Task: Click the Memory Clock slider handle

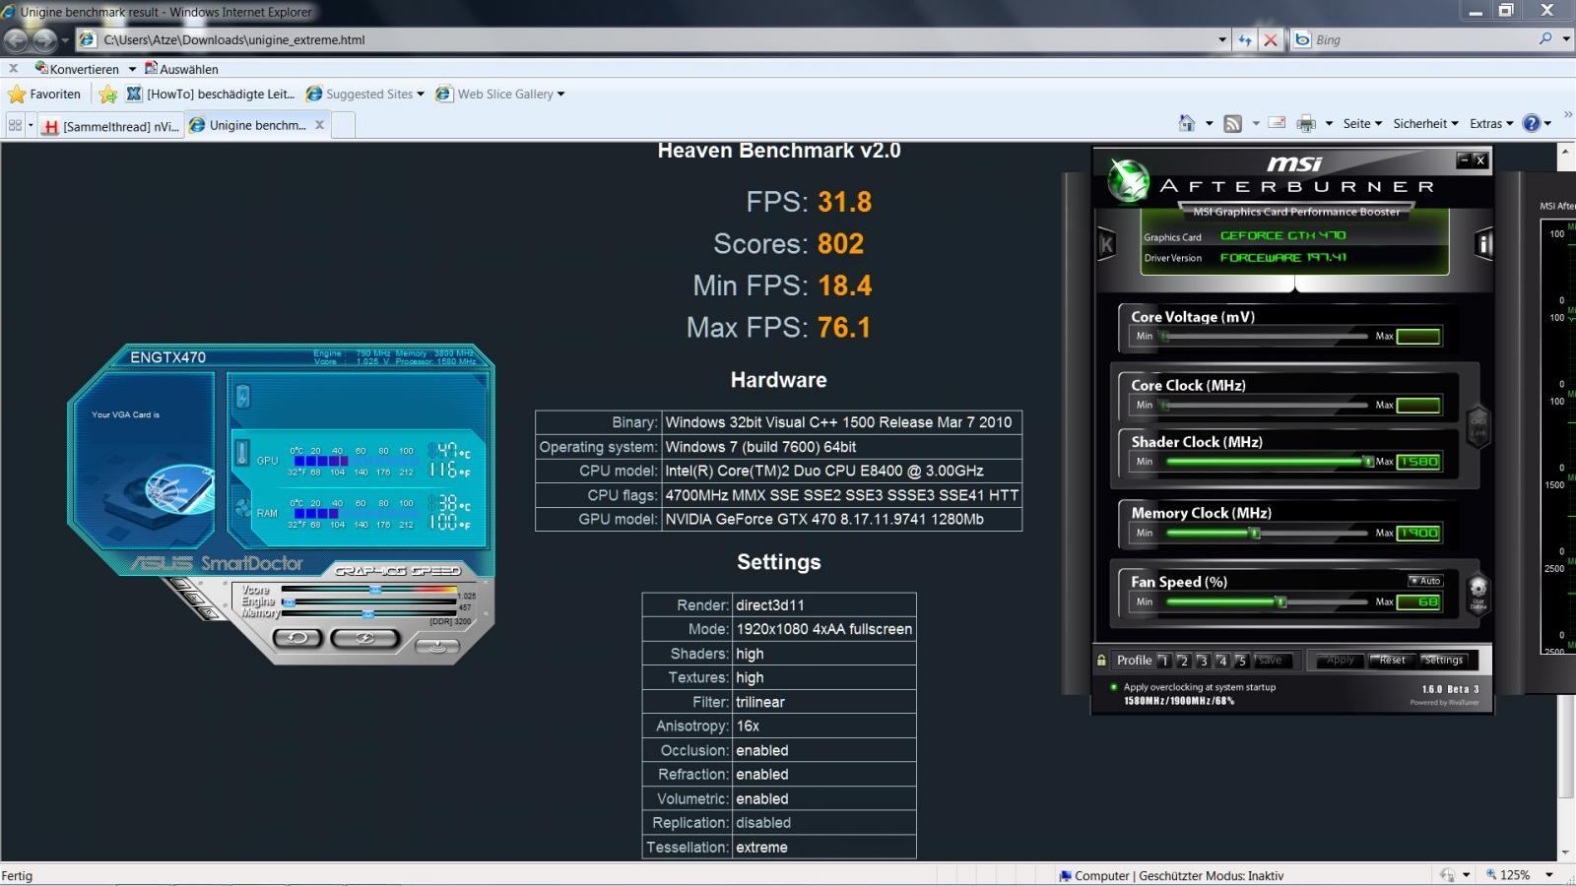Action: click(1254, 533)
